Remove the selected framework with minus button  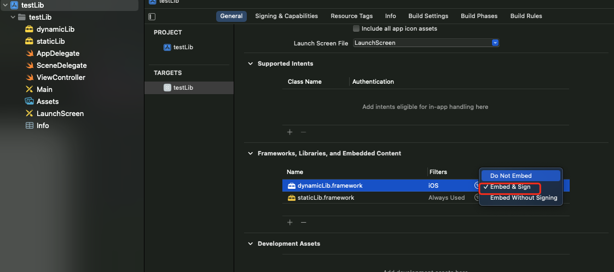[x=303, y=222]
